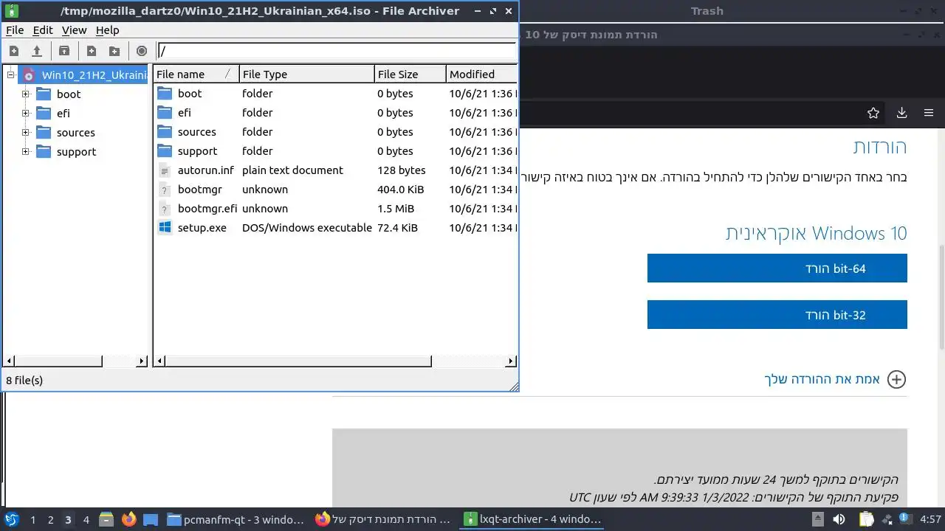945x531 pixels.
Task: Click the file list horizontal scrollbar
Action: (298, 361)
